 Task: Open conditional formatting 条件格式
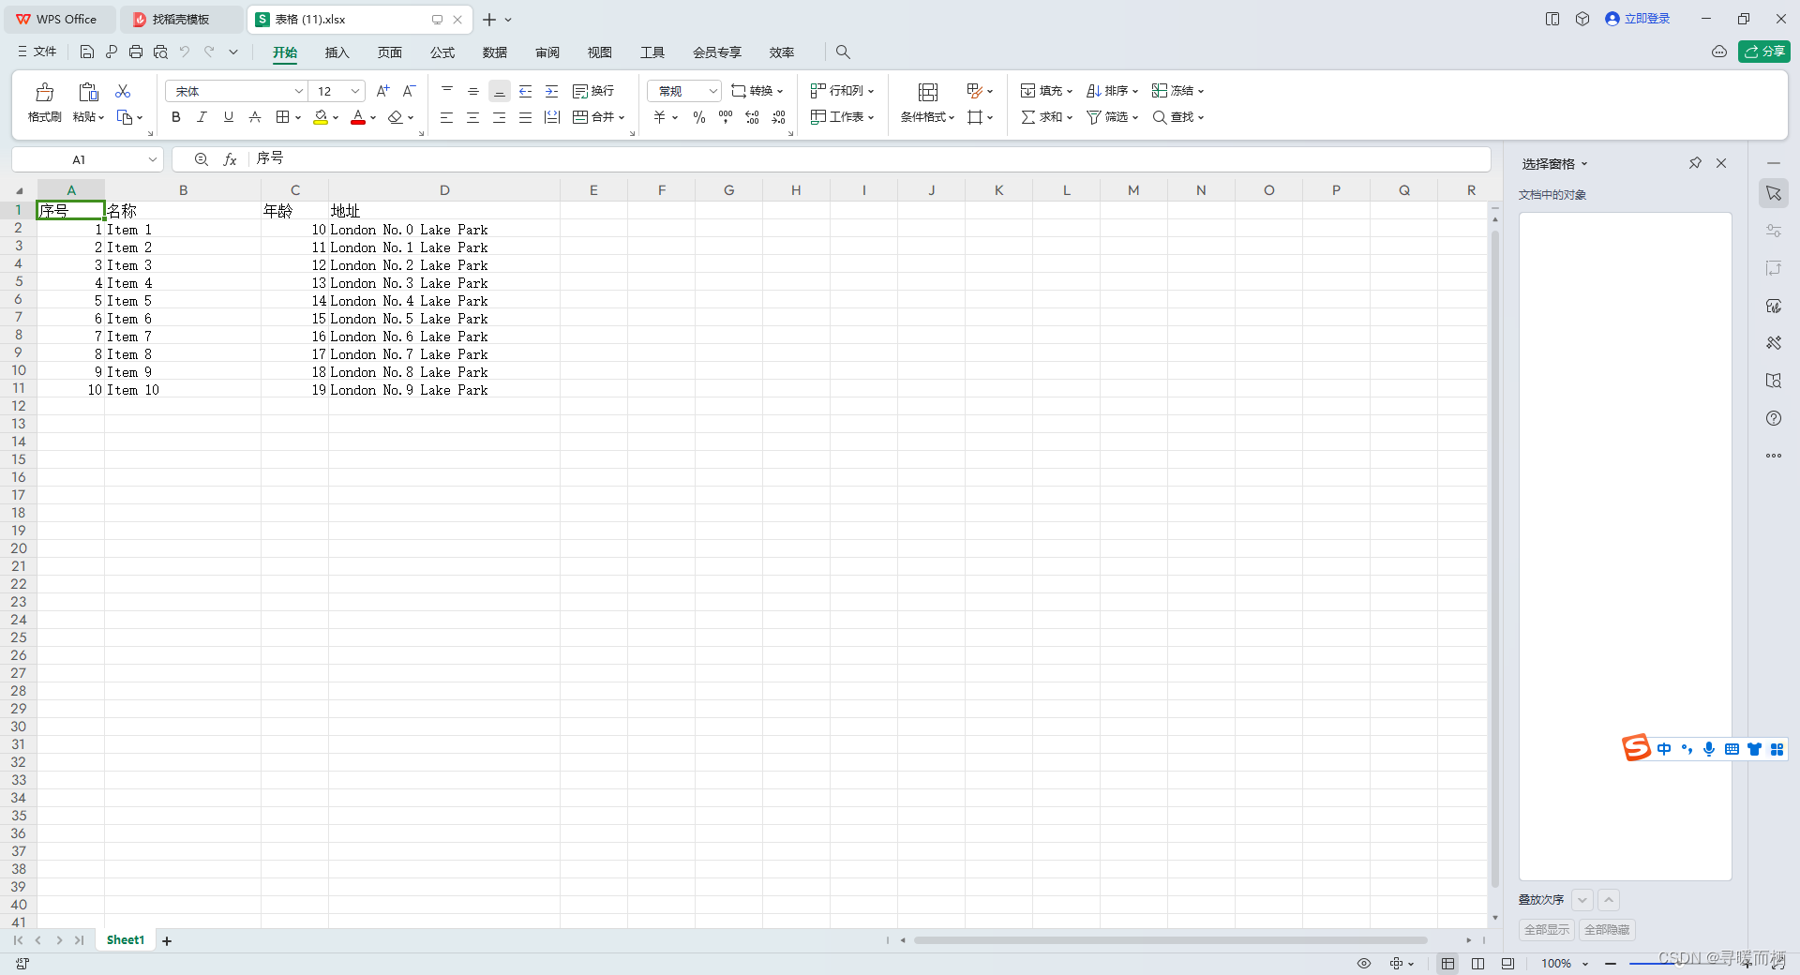[923, 117]
